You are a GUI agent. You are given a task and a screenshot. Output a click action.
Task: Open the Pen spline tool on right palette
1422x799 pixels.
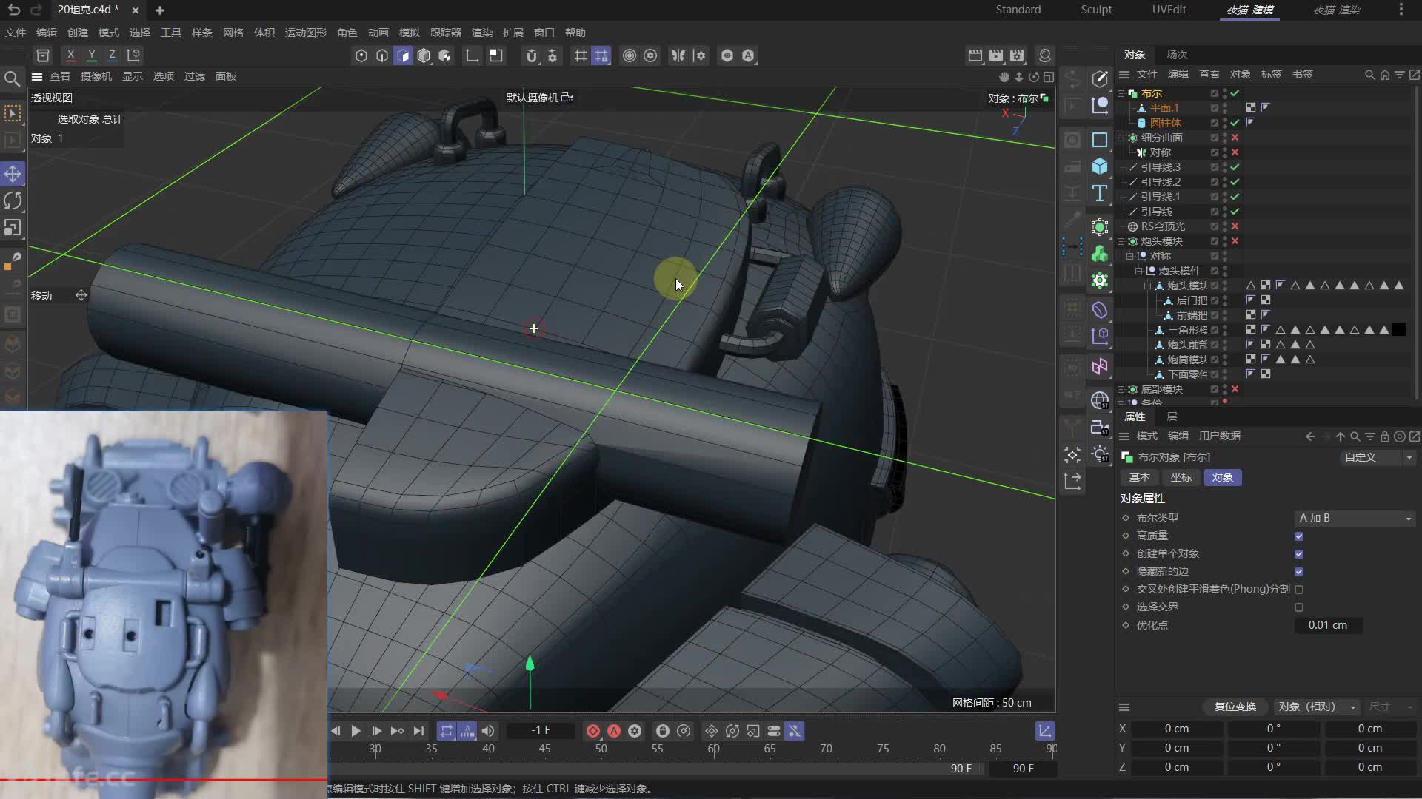click(x=1100, y=78)
